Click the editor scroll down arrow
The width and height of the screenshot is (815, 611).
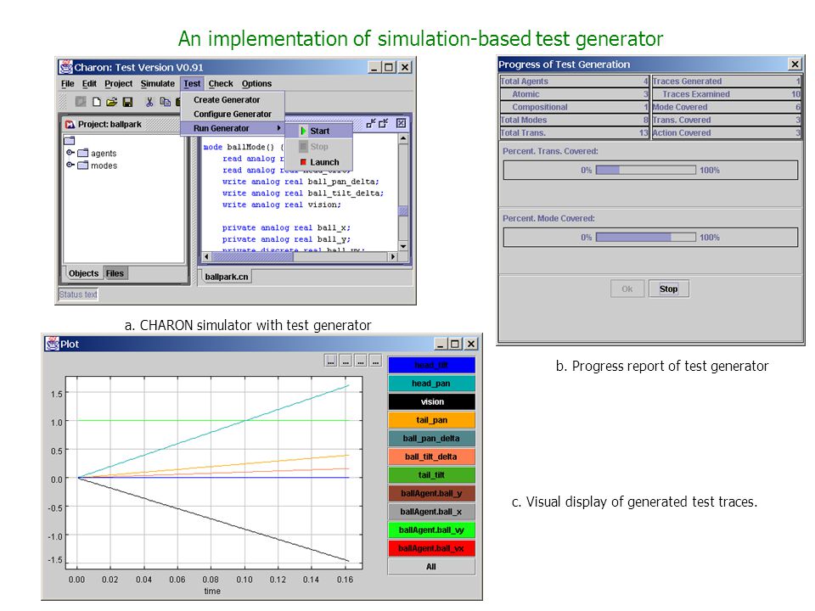pos(402,246)
